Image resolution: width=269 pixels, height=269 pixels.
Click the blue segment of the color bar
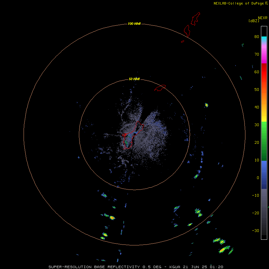pos(264,175)
